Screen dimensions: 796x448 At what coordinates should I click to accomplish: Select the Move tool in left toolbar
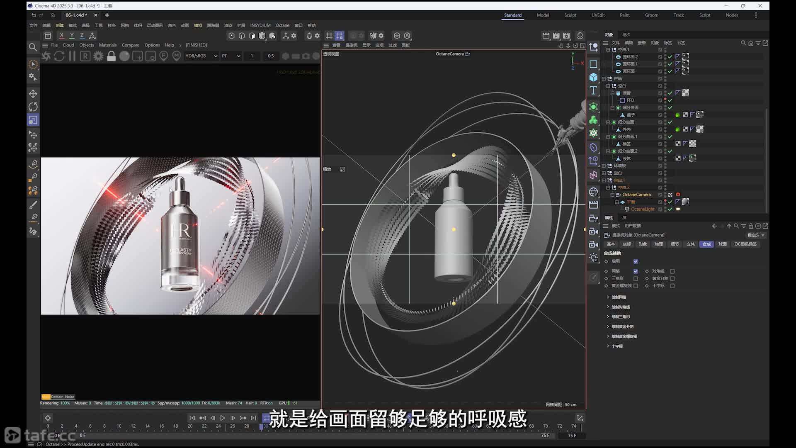pyautogui.click(x=33, y=94)
